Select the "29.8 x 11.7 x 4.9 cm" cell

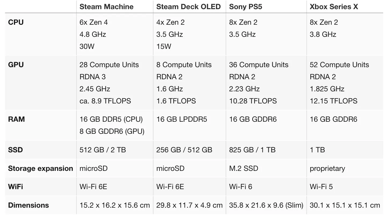pos(189,205)
